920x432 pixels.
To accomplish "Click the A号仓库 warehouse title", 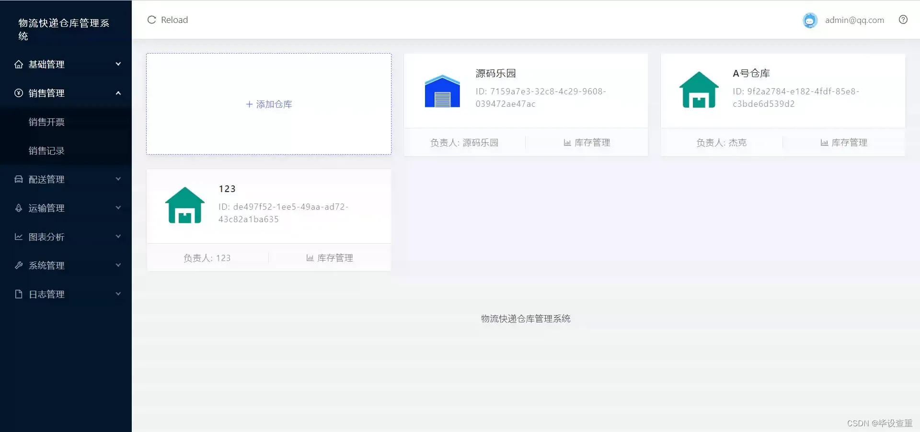I will 751,73.
